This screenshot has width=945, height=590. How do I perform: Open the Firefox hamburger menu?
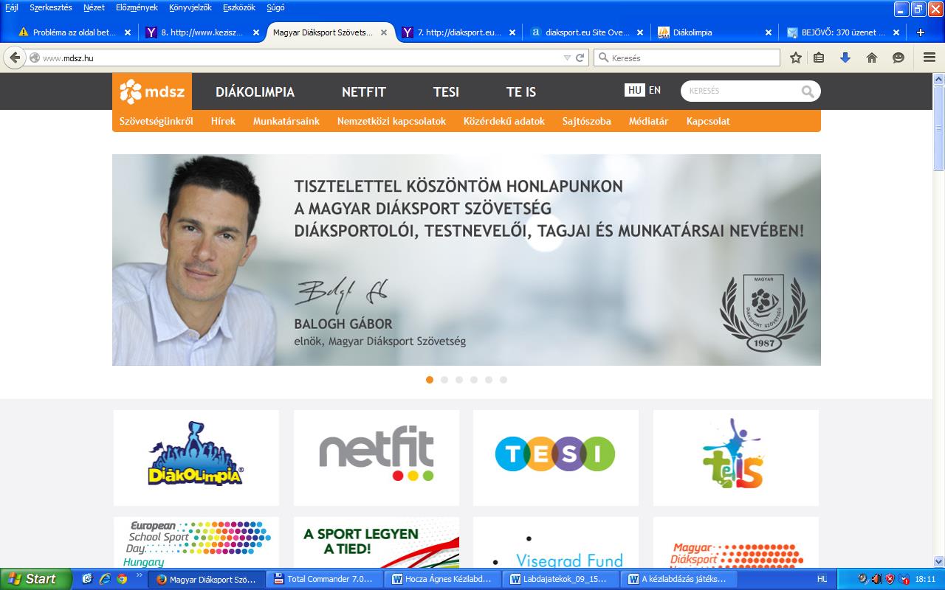(929, 58)
